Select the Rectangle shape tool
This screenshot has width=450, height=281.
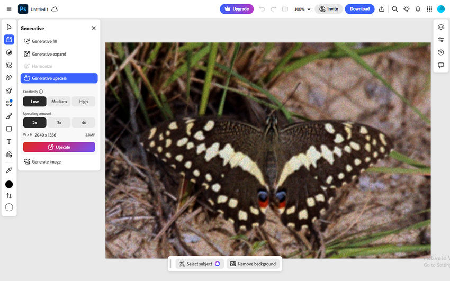coord(9,129)
